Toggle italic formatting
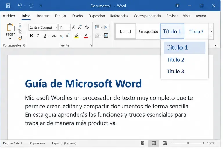Image resolution: width=223 pixels, height=149 pixels. click(38, 36)
